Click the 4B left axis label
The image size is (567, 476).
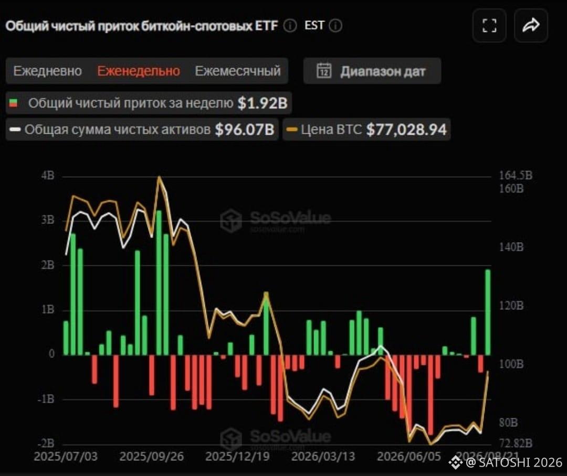(x=47, y=176)
